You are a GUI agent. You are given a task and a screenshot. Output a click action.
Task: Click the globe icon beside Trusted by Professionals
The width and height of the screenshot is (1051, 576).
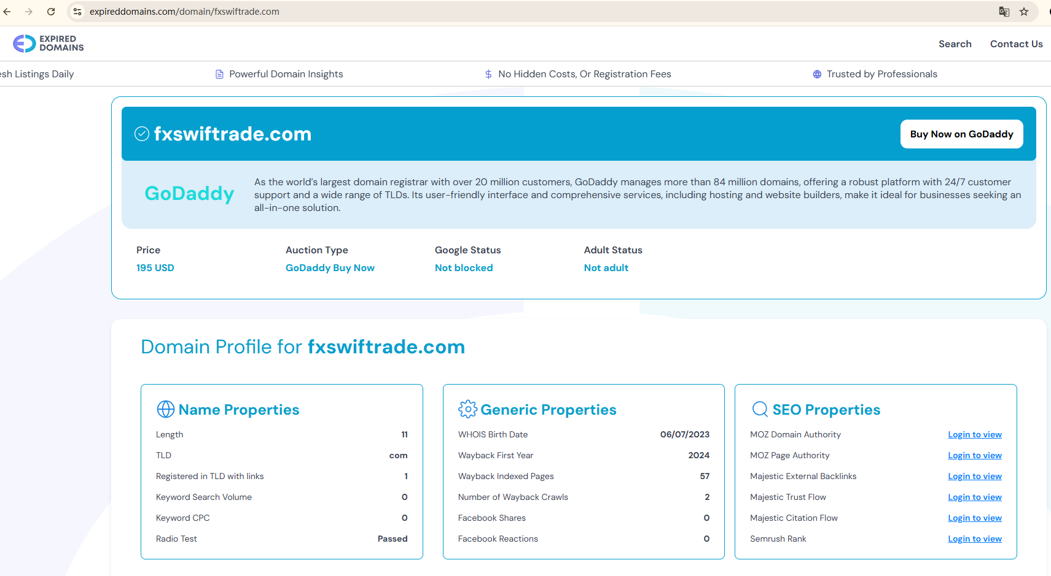(x=817, y=74)
